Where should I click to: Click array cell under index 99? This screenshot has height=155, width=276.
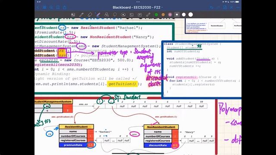pyautogui.click(x=201, y=106)
